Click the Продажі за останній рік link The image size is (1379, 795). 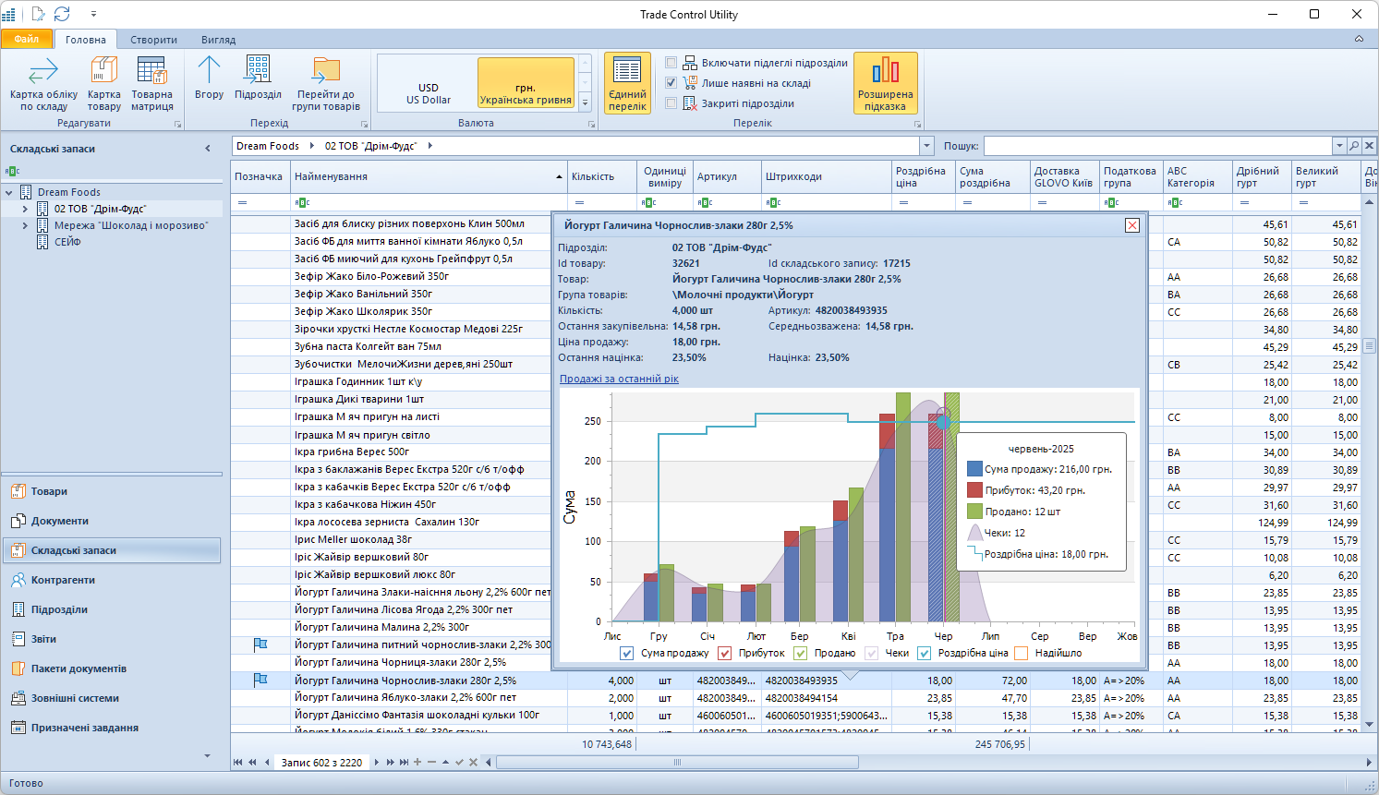[619, 379]
